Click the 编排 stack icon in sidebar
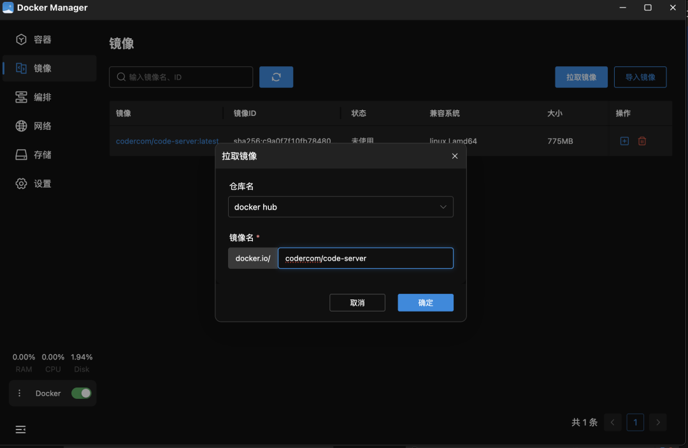This screenshot has height=448, width=688. (21, 97)
